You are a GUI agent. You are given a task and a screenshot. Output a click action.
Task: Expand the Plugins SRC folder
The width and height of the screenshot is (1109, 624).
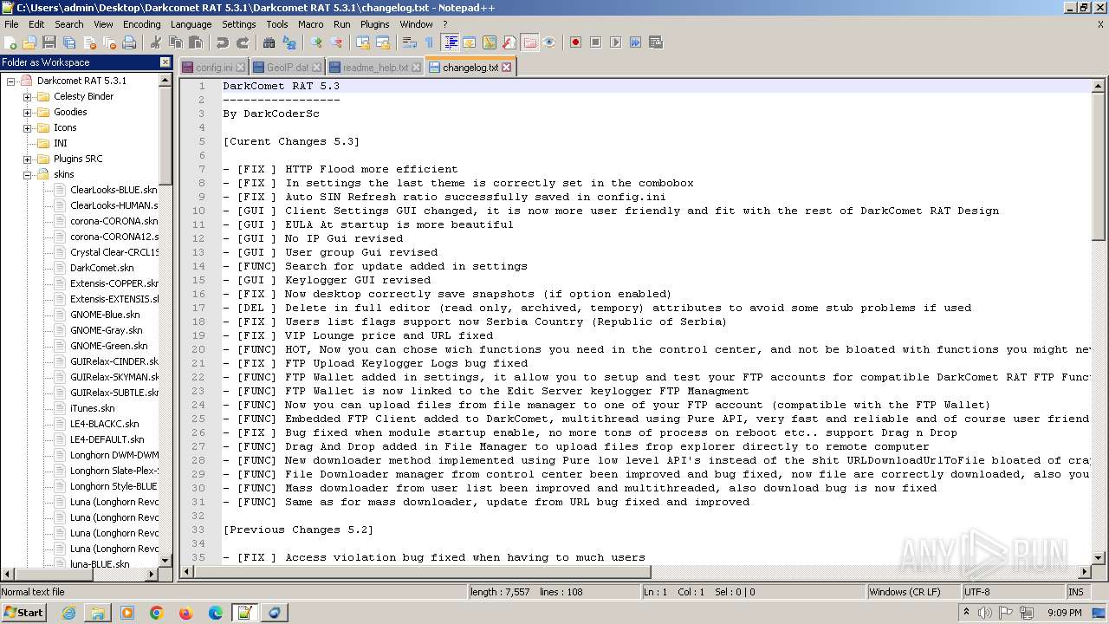tap(27, 159)
